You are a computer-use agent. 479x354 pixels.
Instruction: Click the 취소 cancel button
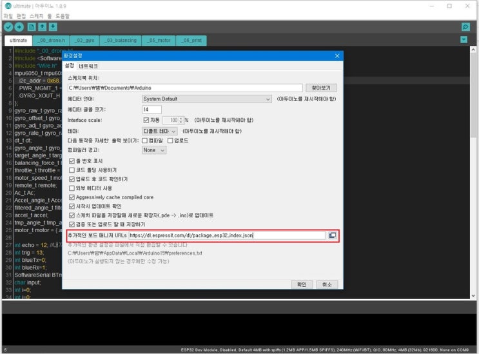coord(327,284)
